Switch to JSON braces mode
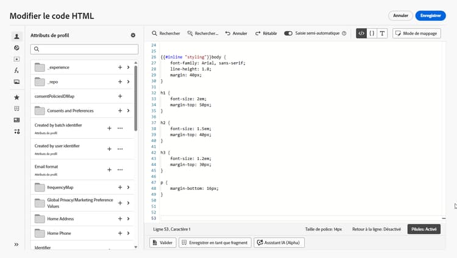Image resolution: width=457 pixels, height=258 pixels. [x=372, y=33]
